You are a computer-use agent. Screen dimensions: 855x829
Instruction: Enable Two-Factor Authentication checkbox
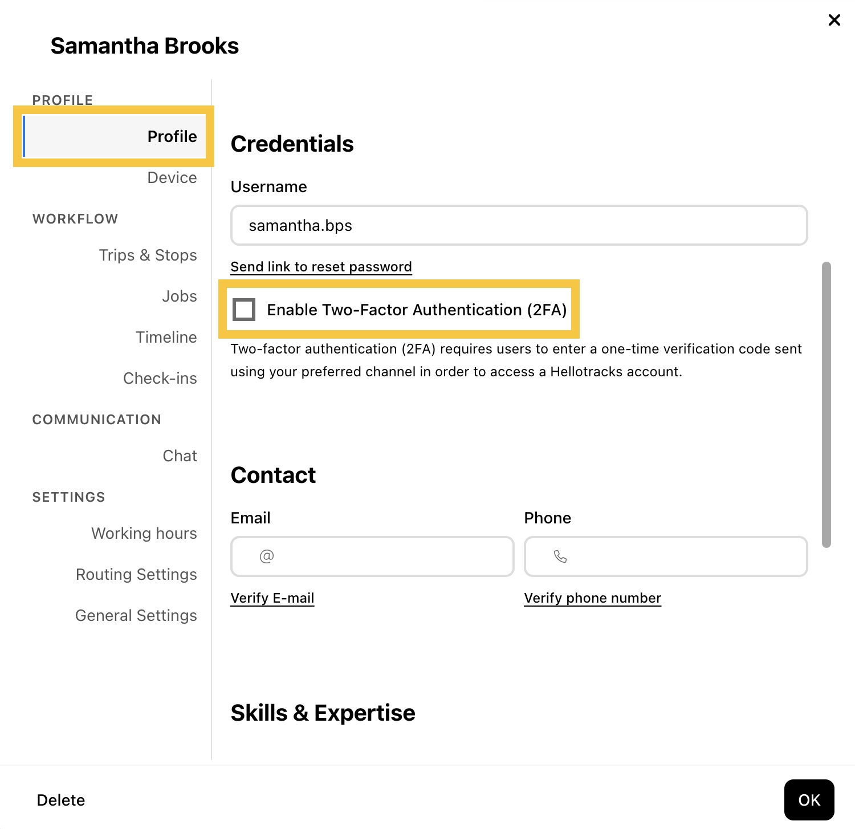(x=245, y=310)
